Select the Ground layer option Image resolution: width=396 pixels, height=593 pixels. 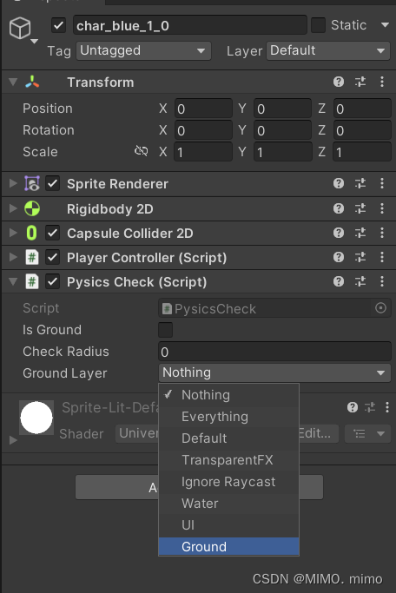[228, 546]
